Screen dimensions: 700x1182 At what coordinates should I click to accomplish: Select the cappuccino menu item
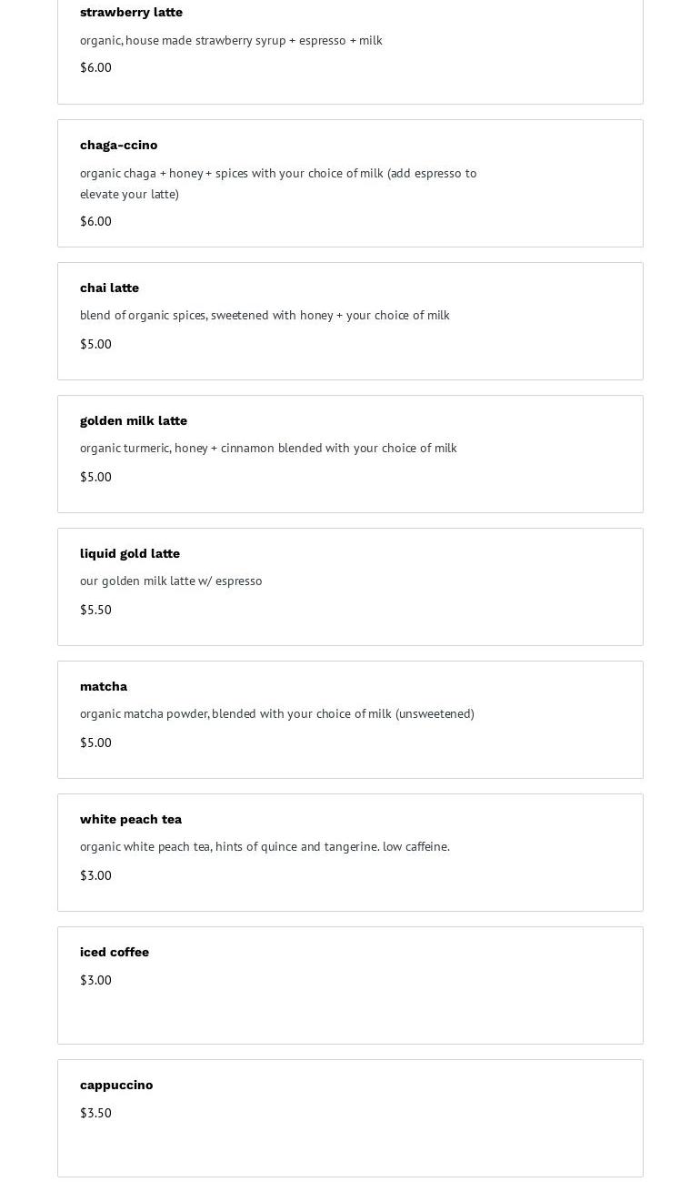pyautogui.click(x=350, y=1118)
